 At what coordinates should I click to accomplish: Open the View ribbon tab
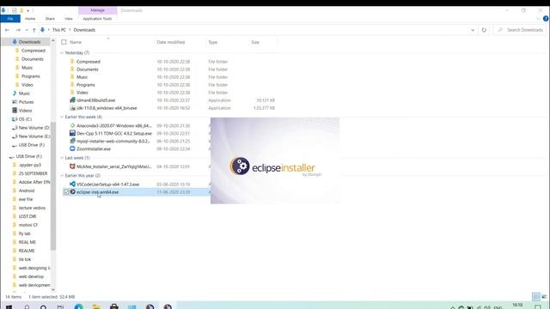[69, 19]
